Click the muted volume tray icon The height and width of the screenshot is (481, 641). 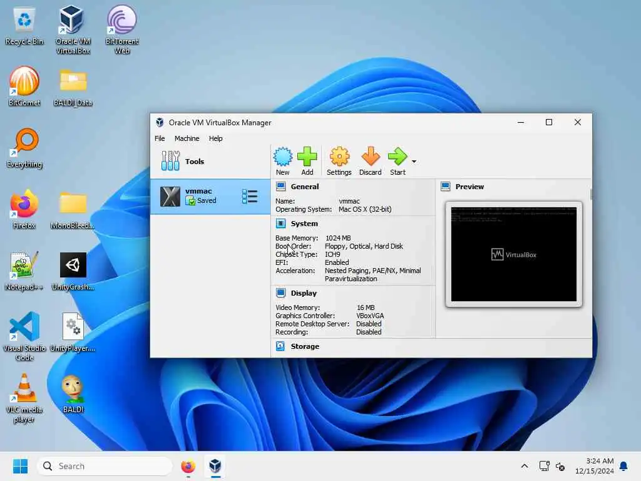(560, 466)
